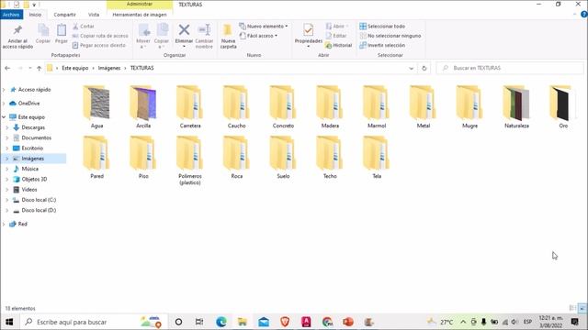
Task: Open the address bar history dropdown
Action: (411, 68)
